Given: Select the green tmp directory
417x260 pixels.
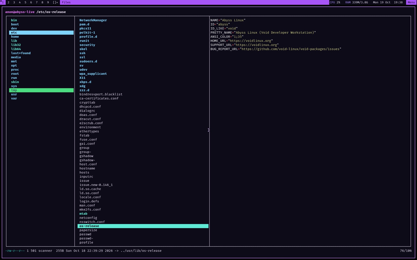Looking at the screenshot, I should (41, 90).
